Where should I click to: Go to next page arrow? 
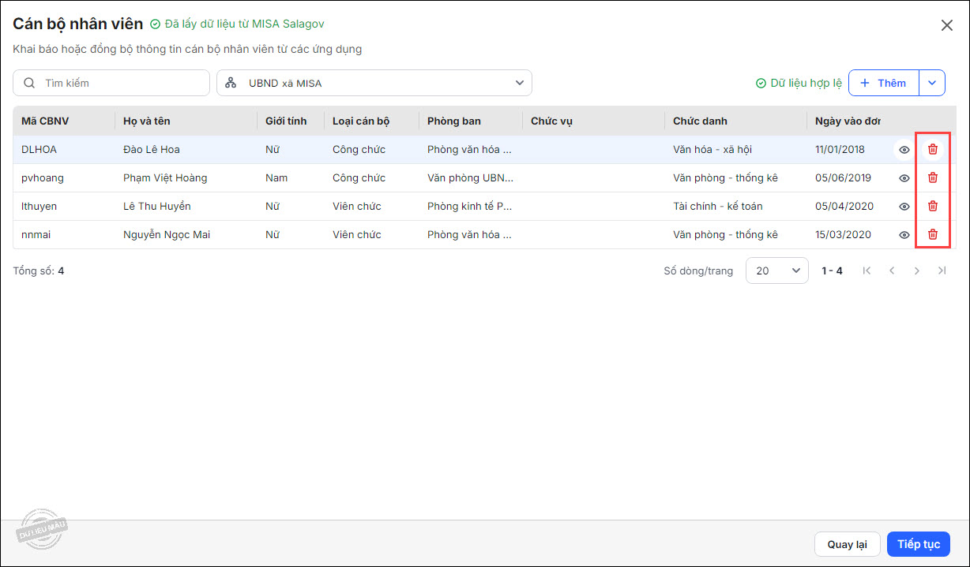(x=917, y=270)
